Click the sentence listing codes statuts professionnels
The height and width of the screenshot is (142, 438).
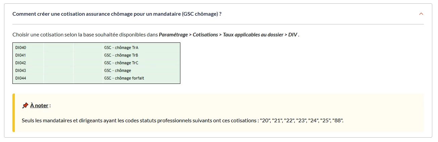(x=183, y=120)
